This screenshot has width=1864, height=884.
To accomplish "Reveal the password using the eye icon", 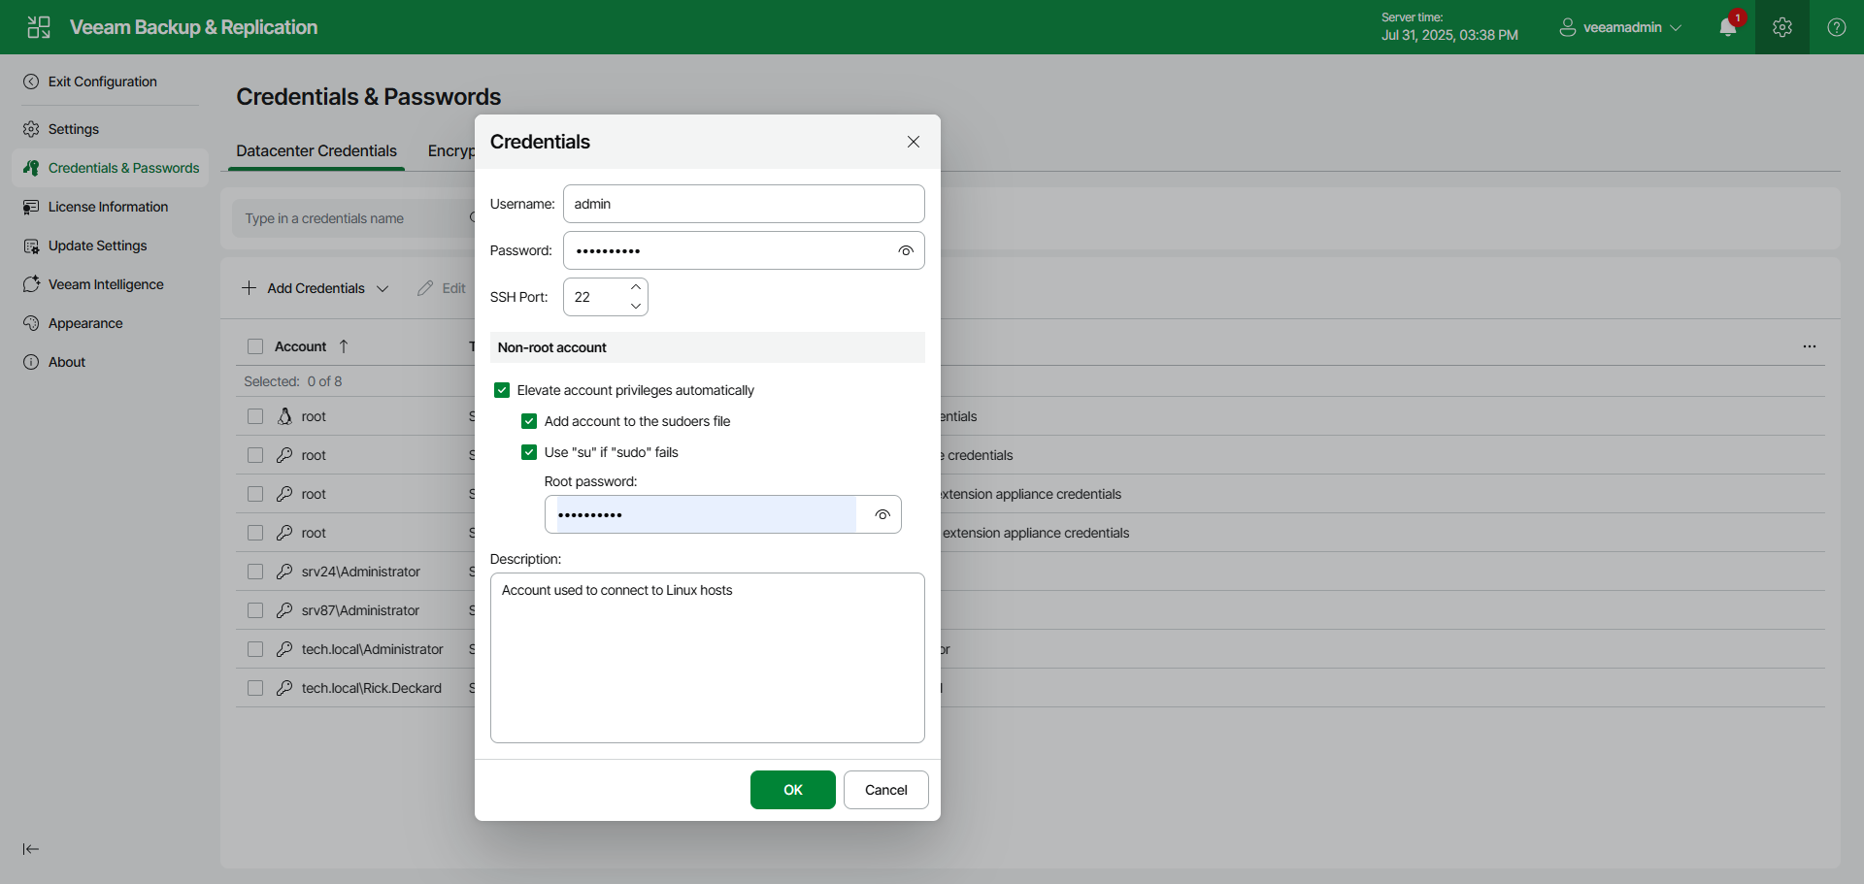I will [906, 250].
